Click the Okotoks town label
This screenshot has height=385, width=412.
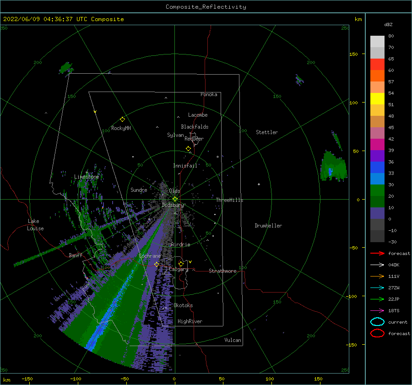[183, 305]
